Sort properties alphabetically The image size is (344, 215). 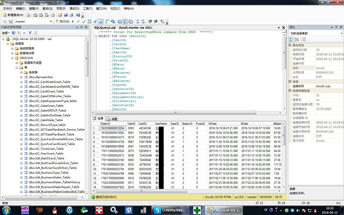tap(297, 40)
